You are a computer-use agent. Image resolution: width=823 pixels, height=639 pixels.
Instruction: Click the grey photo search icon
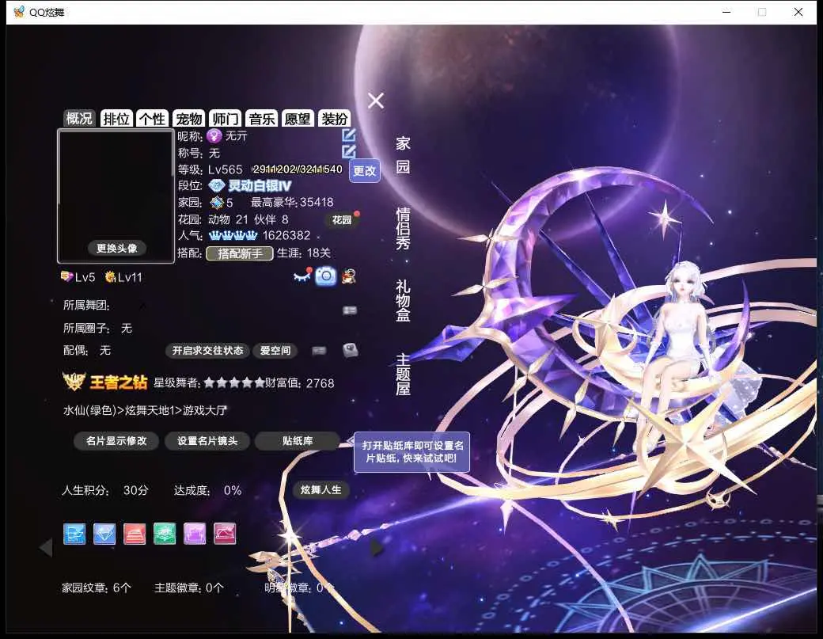[x=350, y=350]
